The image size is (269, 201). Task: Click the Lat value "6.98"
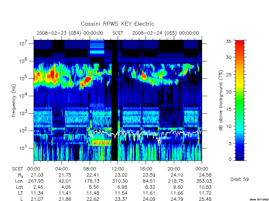pos(122,187)
